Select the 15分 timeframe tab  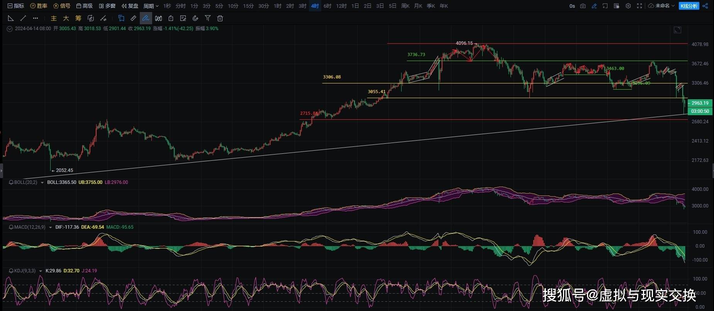pyautogui.click(x=248, y=6)
